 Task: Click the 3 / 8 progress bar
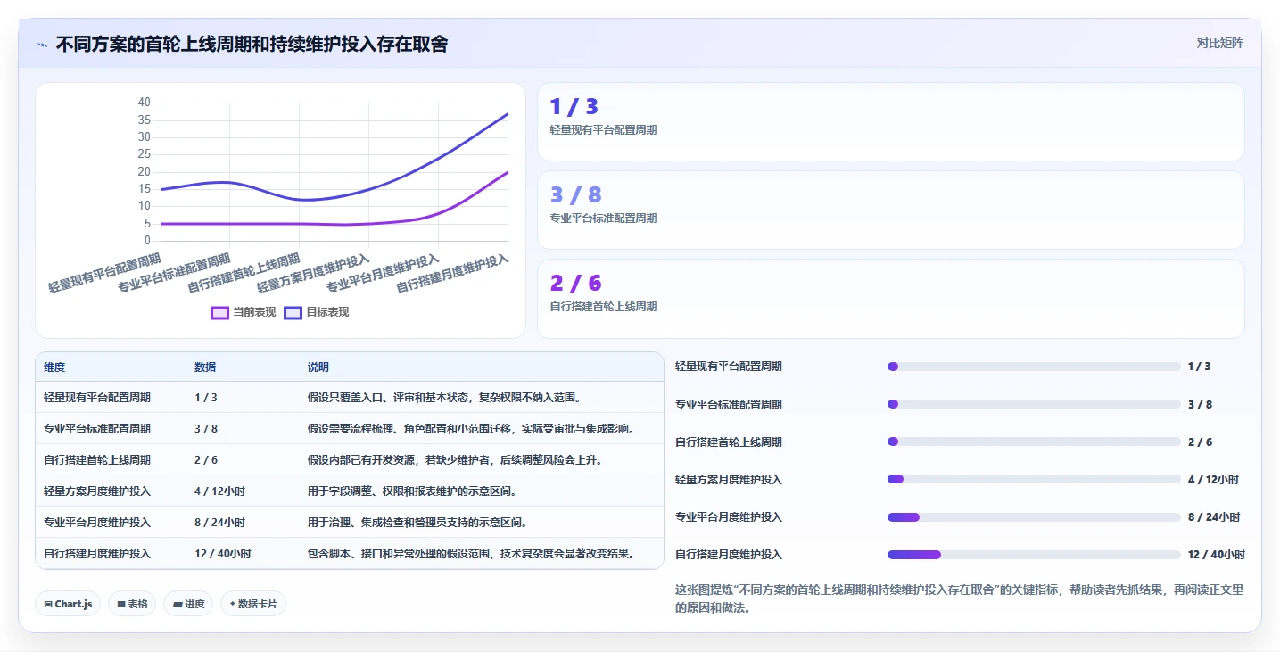click(x=1034, y=404)
